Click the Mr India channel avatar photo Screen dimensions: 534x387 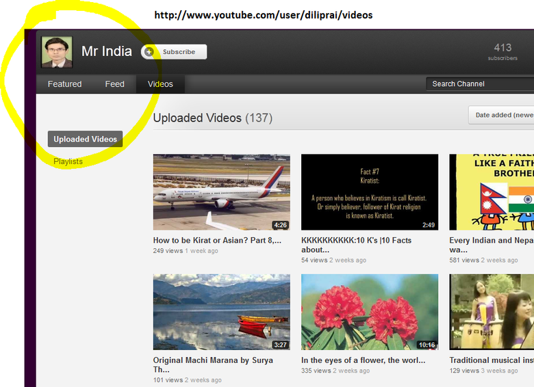click(x=57, y=52)
